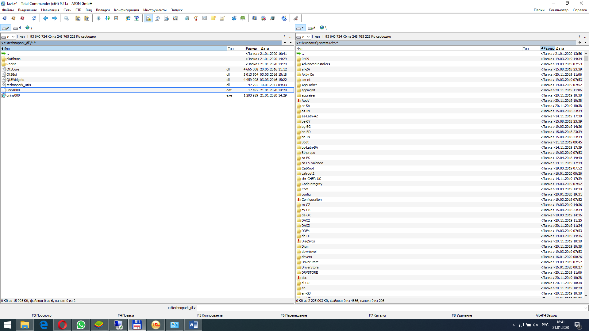Click the F3 Просмотр button

[x=42, y=315]
